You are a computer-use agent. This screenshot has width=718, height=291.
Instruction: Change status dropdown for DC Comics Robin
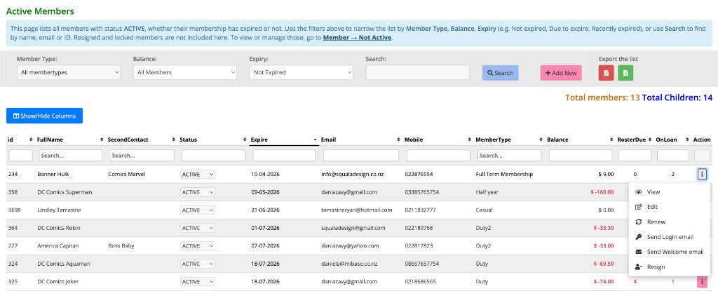[197, 228]
